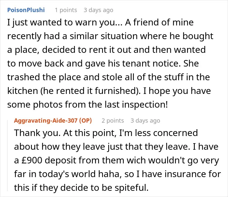
Task: Click the phrase "similar situation"
Action: [104, 36]
